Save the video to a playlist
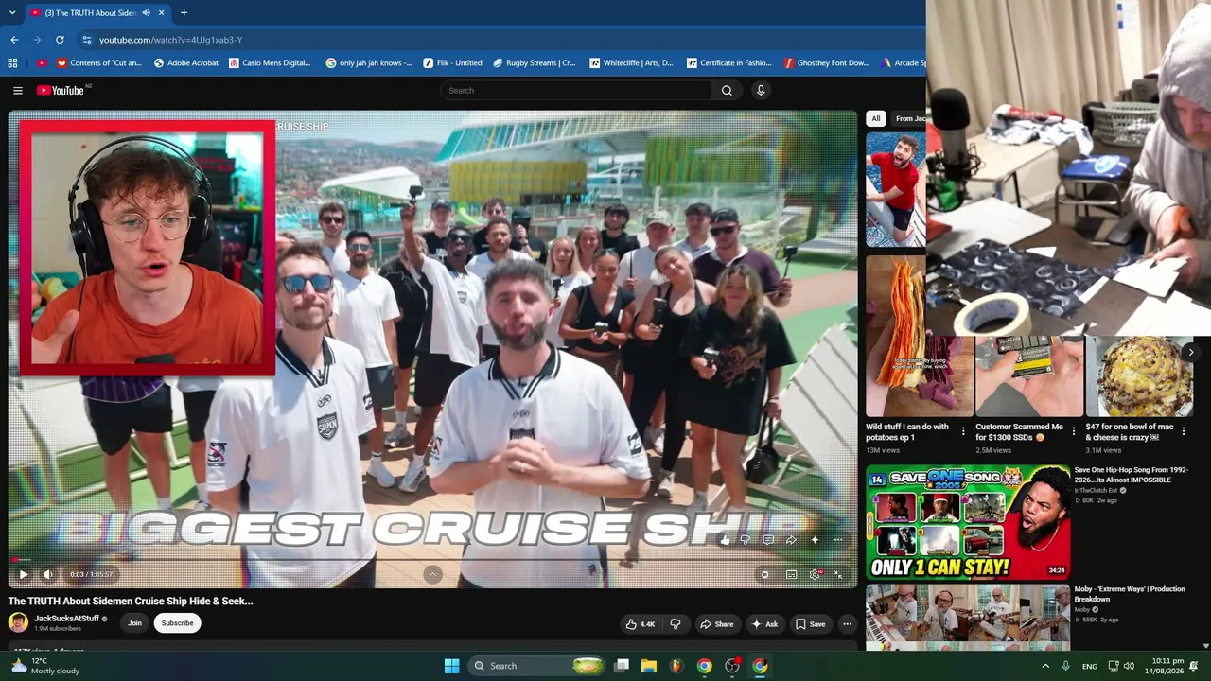This screenshot has height=681, width=1211. [x=810, y=624]
